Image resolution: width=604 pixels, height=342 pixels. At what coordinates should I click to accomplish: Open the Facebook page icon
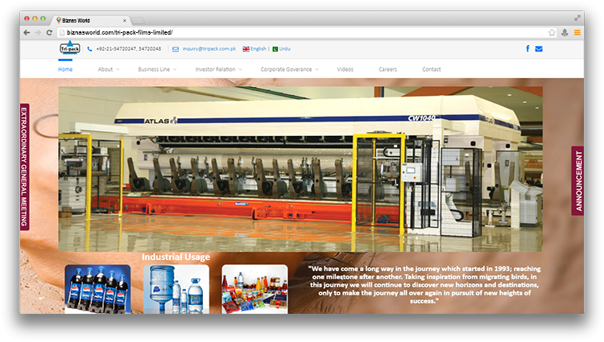527,48
